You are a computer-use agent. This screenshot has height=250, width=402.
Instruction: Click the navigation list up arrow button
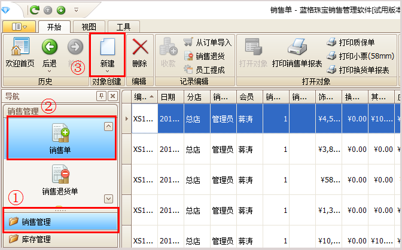(x=109, y=126)
